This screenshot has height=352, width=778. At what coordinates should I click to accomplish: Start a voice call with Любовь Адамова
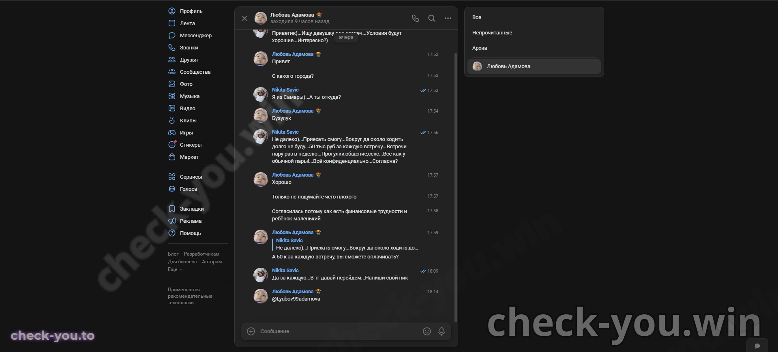pyautogui.click(x=415, y=18)
